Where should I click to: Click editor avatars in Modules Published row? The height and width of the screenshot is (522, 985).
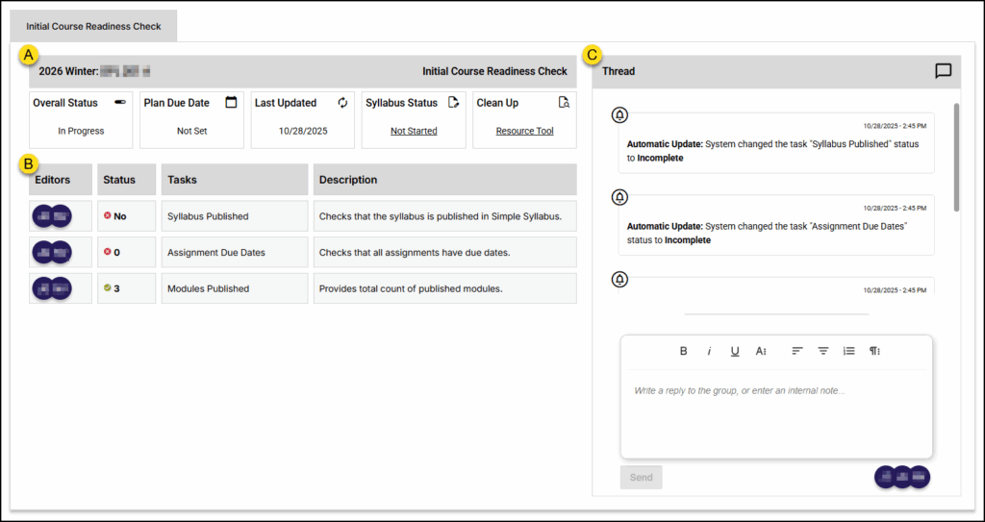52,289
